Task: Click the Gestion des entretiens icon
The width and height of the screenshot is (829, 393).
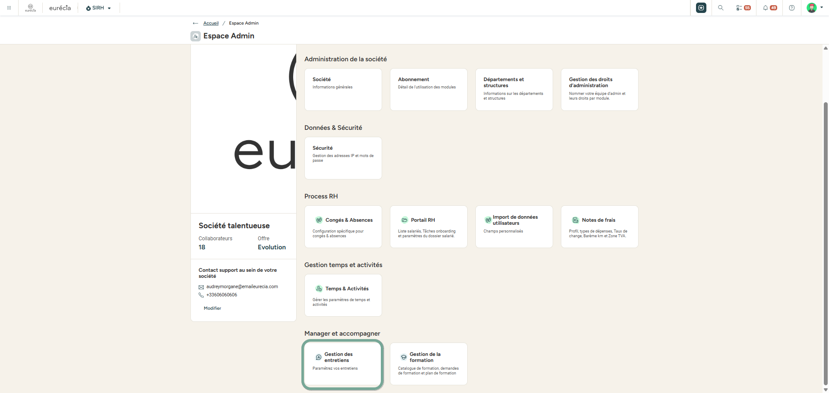Action: [319, 357]
